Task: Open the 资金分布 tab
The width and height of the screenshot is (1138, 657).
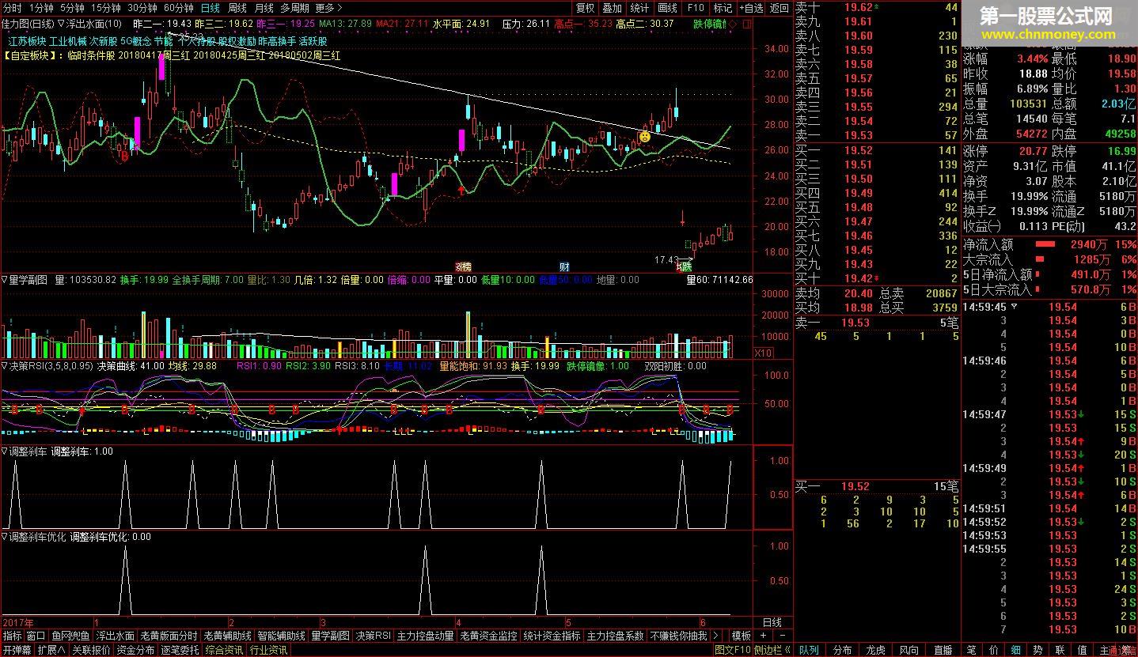Action: [136, 650]
